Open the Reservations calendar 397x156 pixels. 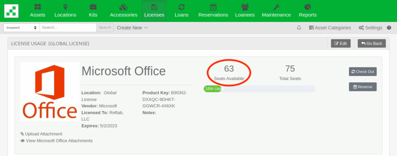pyautogui.click(x=213, y=11)
